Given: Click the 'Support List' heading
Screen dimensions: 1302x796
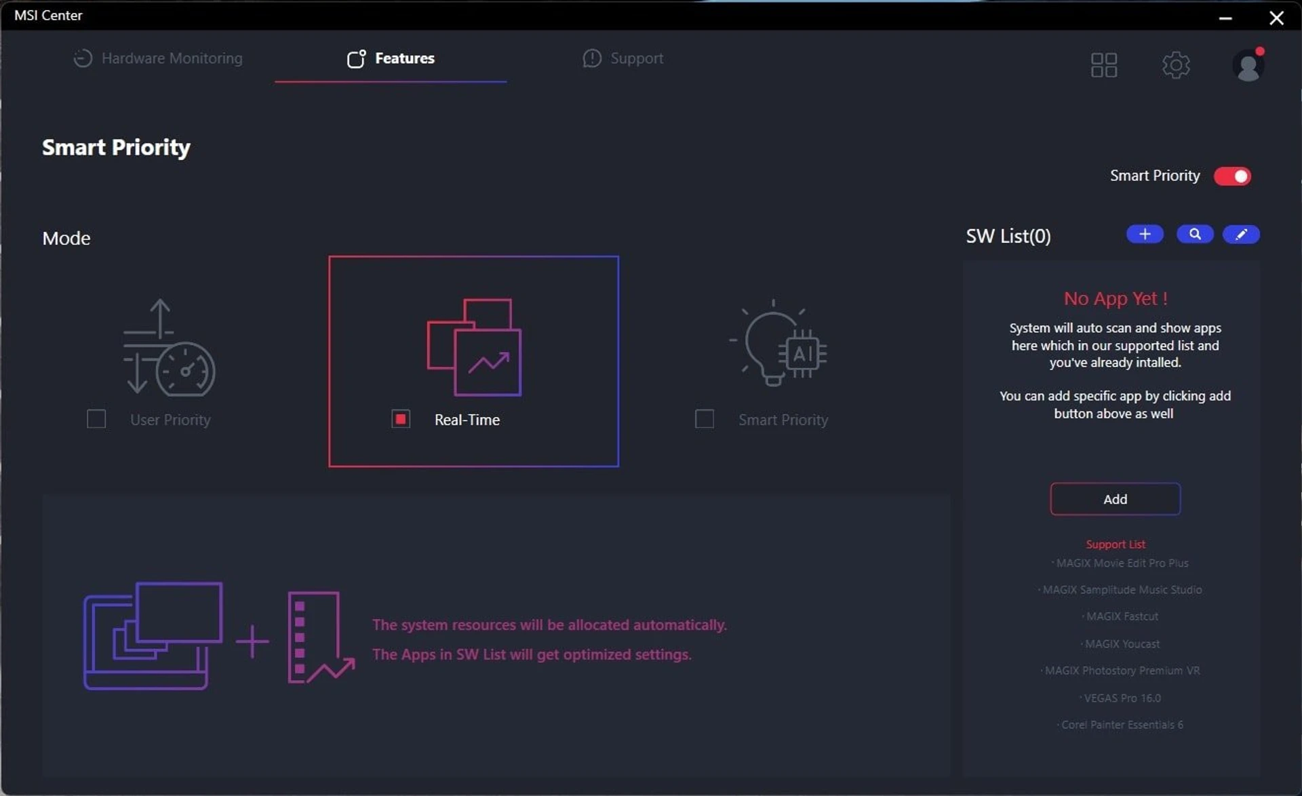Looking at the screenshot, I should (x=1115, y=544).
